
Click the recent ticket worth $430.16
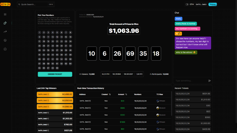(x=193, y=129)
